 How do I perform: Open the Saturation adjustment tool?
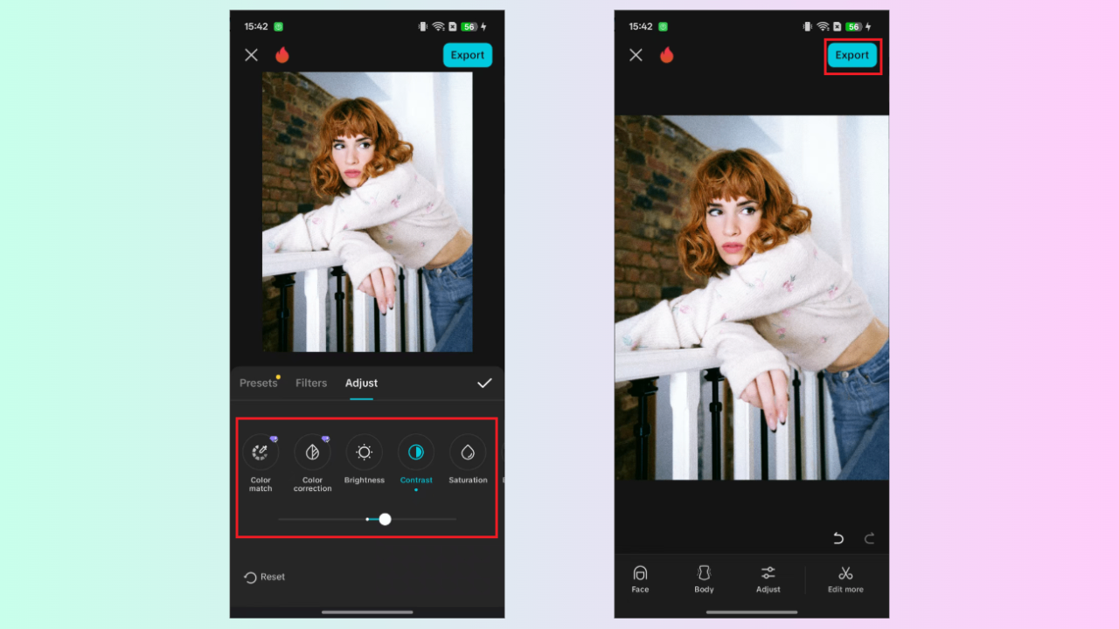468,453
